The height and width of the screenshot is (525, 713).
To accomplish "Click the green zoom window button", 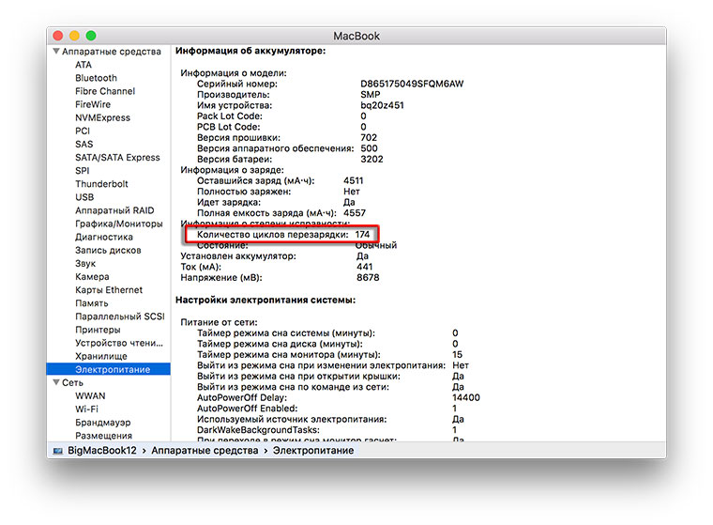I will tap(91, 36).
